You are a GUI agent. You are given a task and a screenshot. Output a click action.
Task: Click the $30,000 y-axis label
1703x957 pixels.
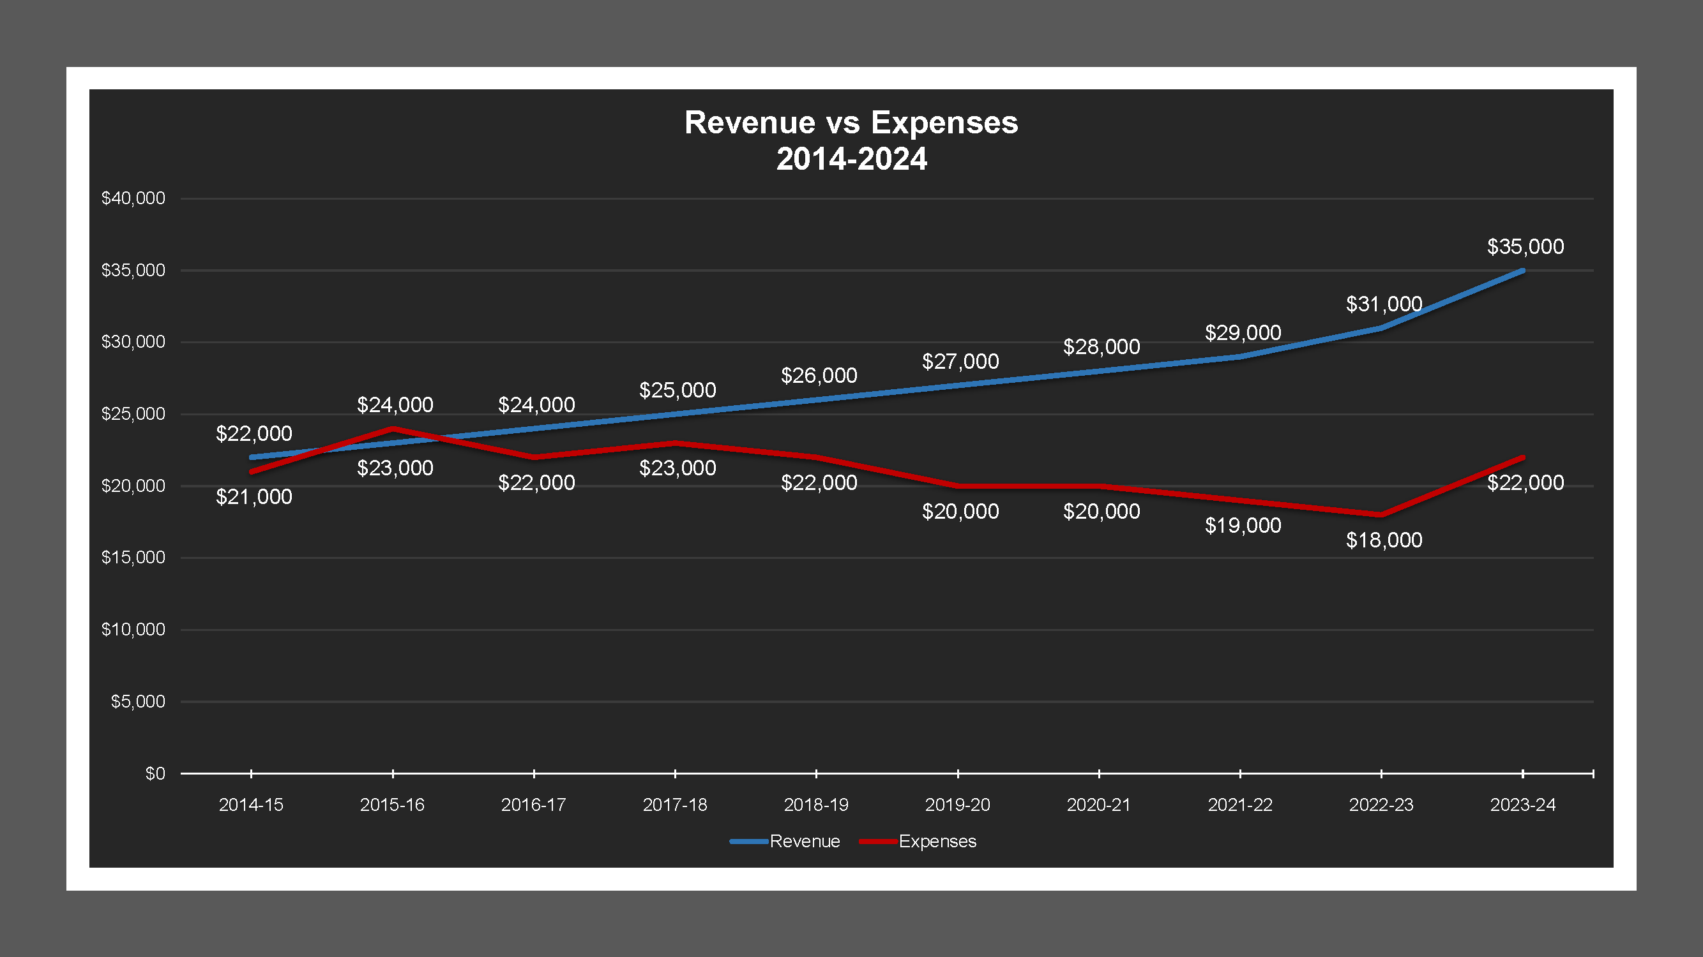133,342
